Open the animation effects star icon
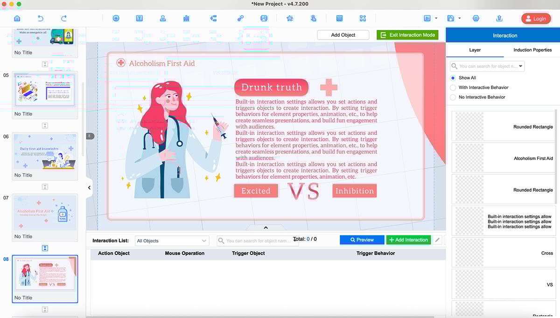The height and width of the screenshot is (318, 560). [290, 18]
